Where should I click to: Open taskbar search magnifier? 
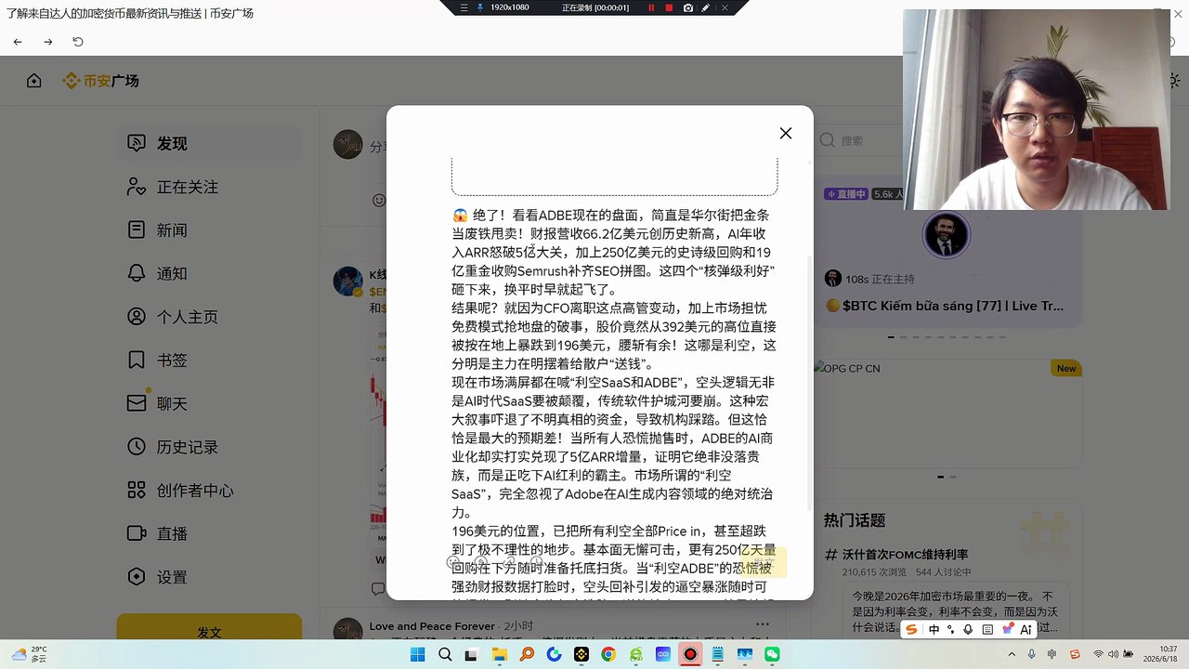coord(445,654)
